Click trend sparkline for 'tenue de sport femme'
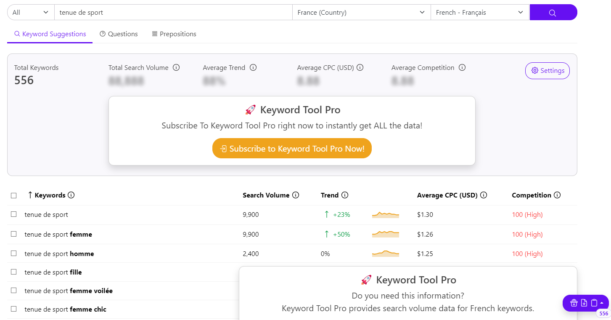 pos(386,234)
